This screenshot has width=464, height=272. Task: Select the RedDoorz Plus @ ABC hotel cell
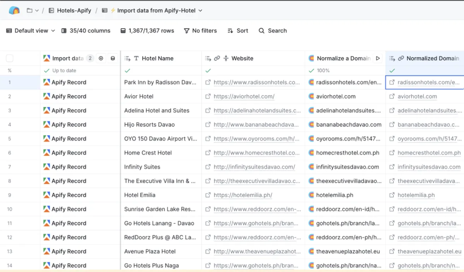pos(161,237)
